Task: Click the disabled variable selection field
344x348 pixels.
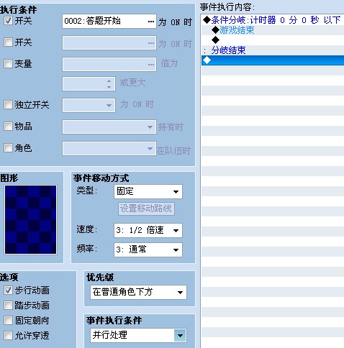Action: click(x=109, y=64)
